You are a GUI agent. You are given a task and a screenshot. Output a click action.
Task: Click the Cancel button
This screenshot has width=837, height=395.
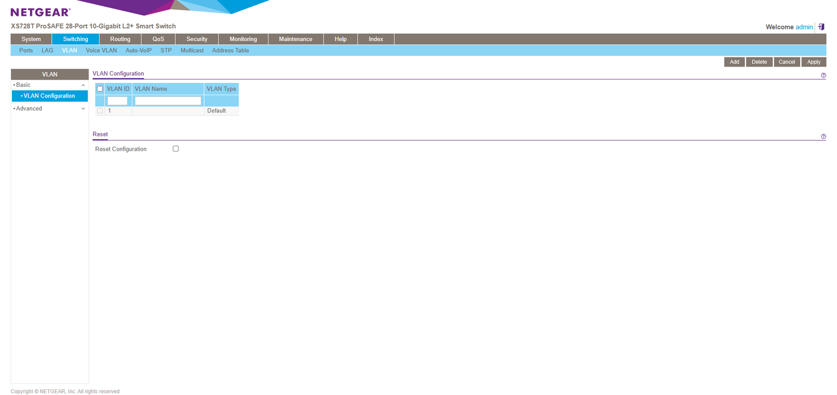(x=787, y=62)
